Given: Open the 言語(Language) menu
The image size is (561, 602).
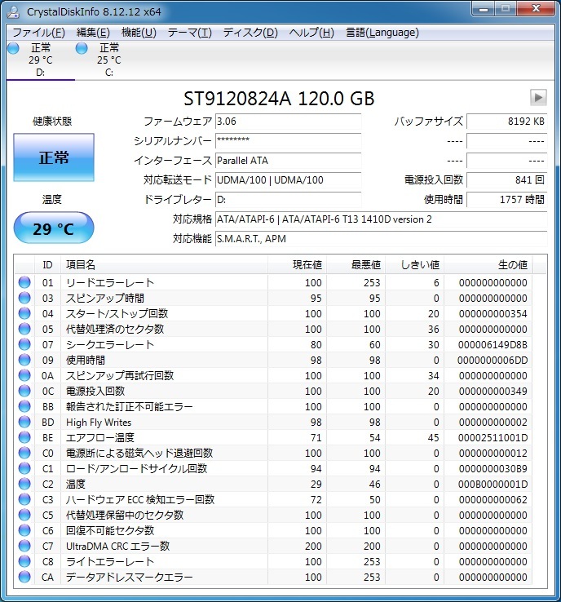Looking at the screenshot, I should (x=382, y=33).
